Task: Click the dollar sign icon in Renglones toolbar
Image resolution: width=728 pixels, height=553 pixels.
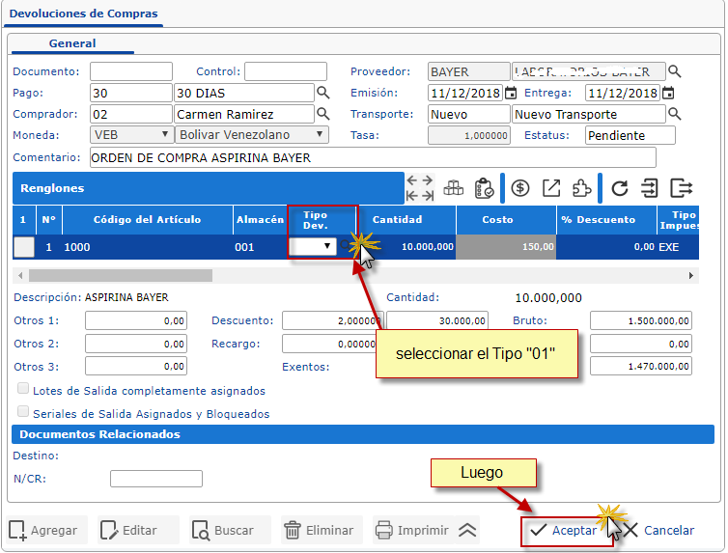Action: click(521, 188)
